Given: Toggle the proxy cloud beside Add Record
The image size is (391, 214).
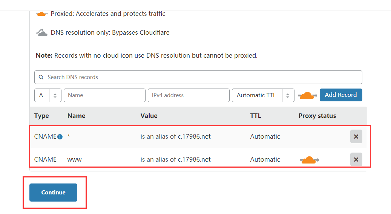Looking at the screenshot, I should 307,95.
